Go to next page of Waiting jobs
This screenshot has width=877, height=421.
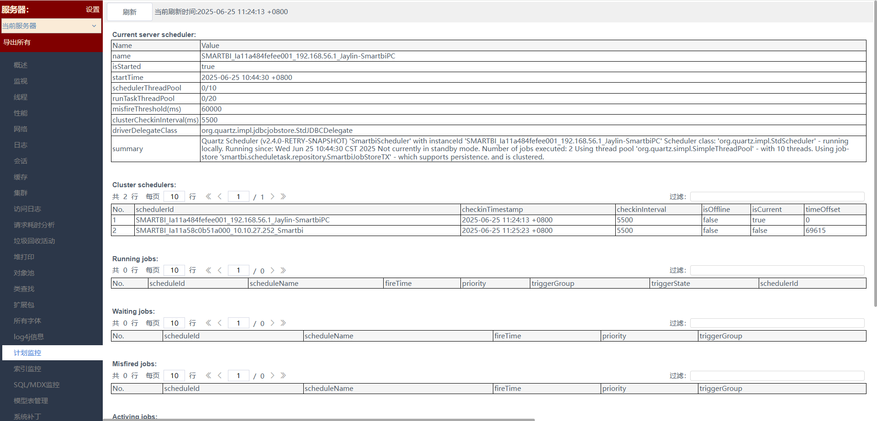click(272, 323)
